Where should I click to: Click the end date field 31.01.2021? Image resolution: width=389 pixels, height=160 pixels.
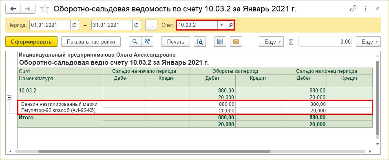(112, 25)
